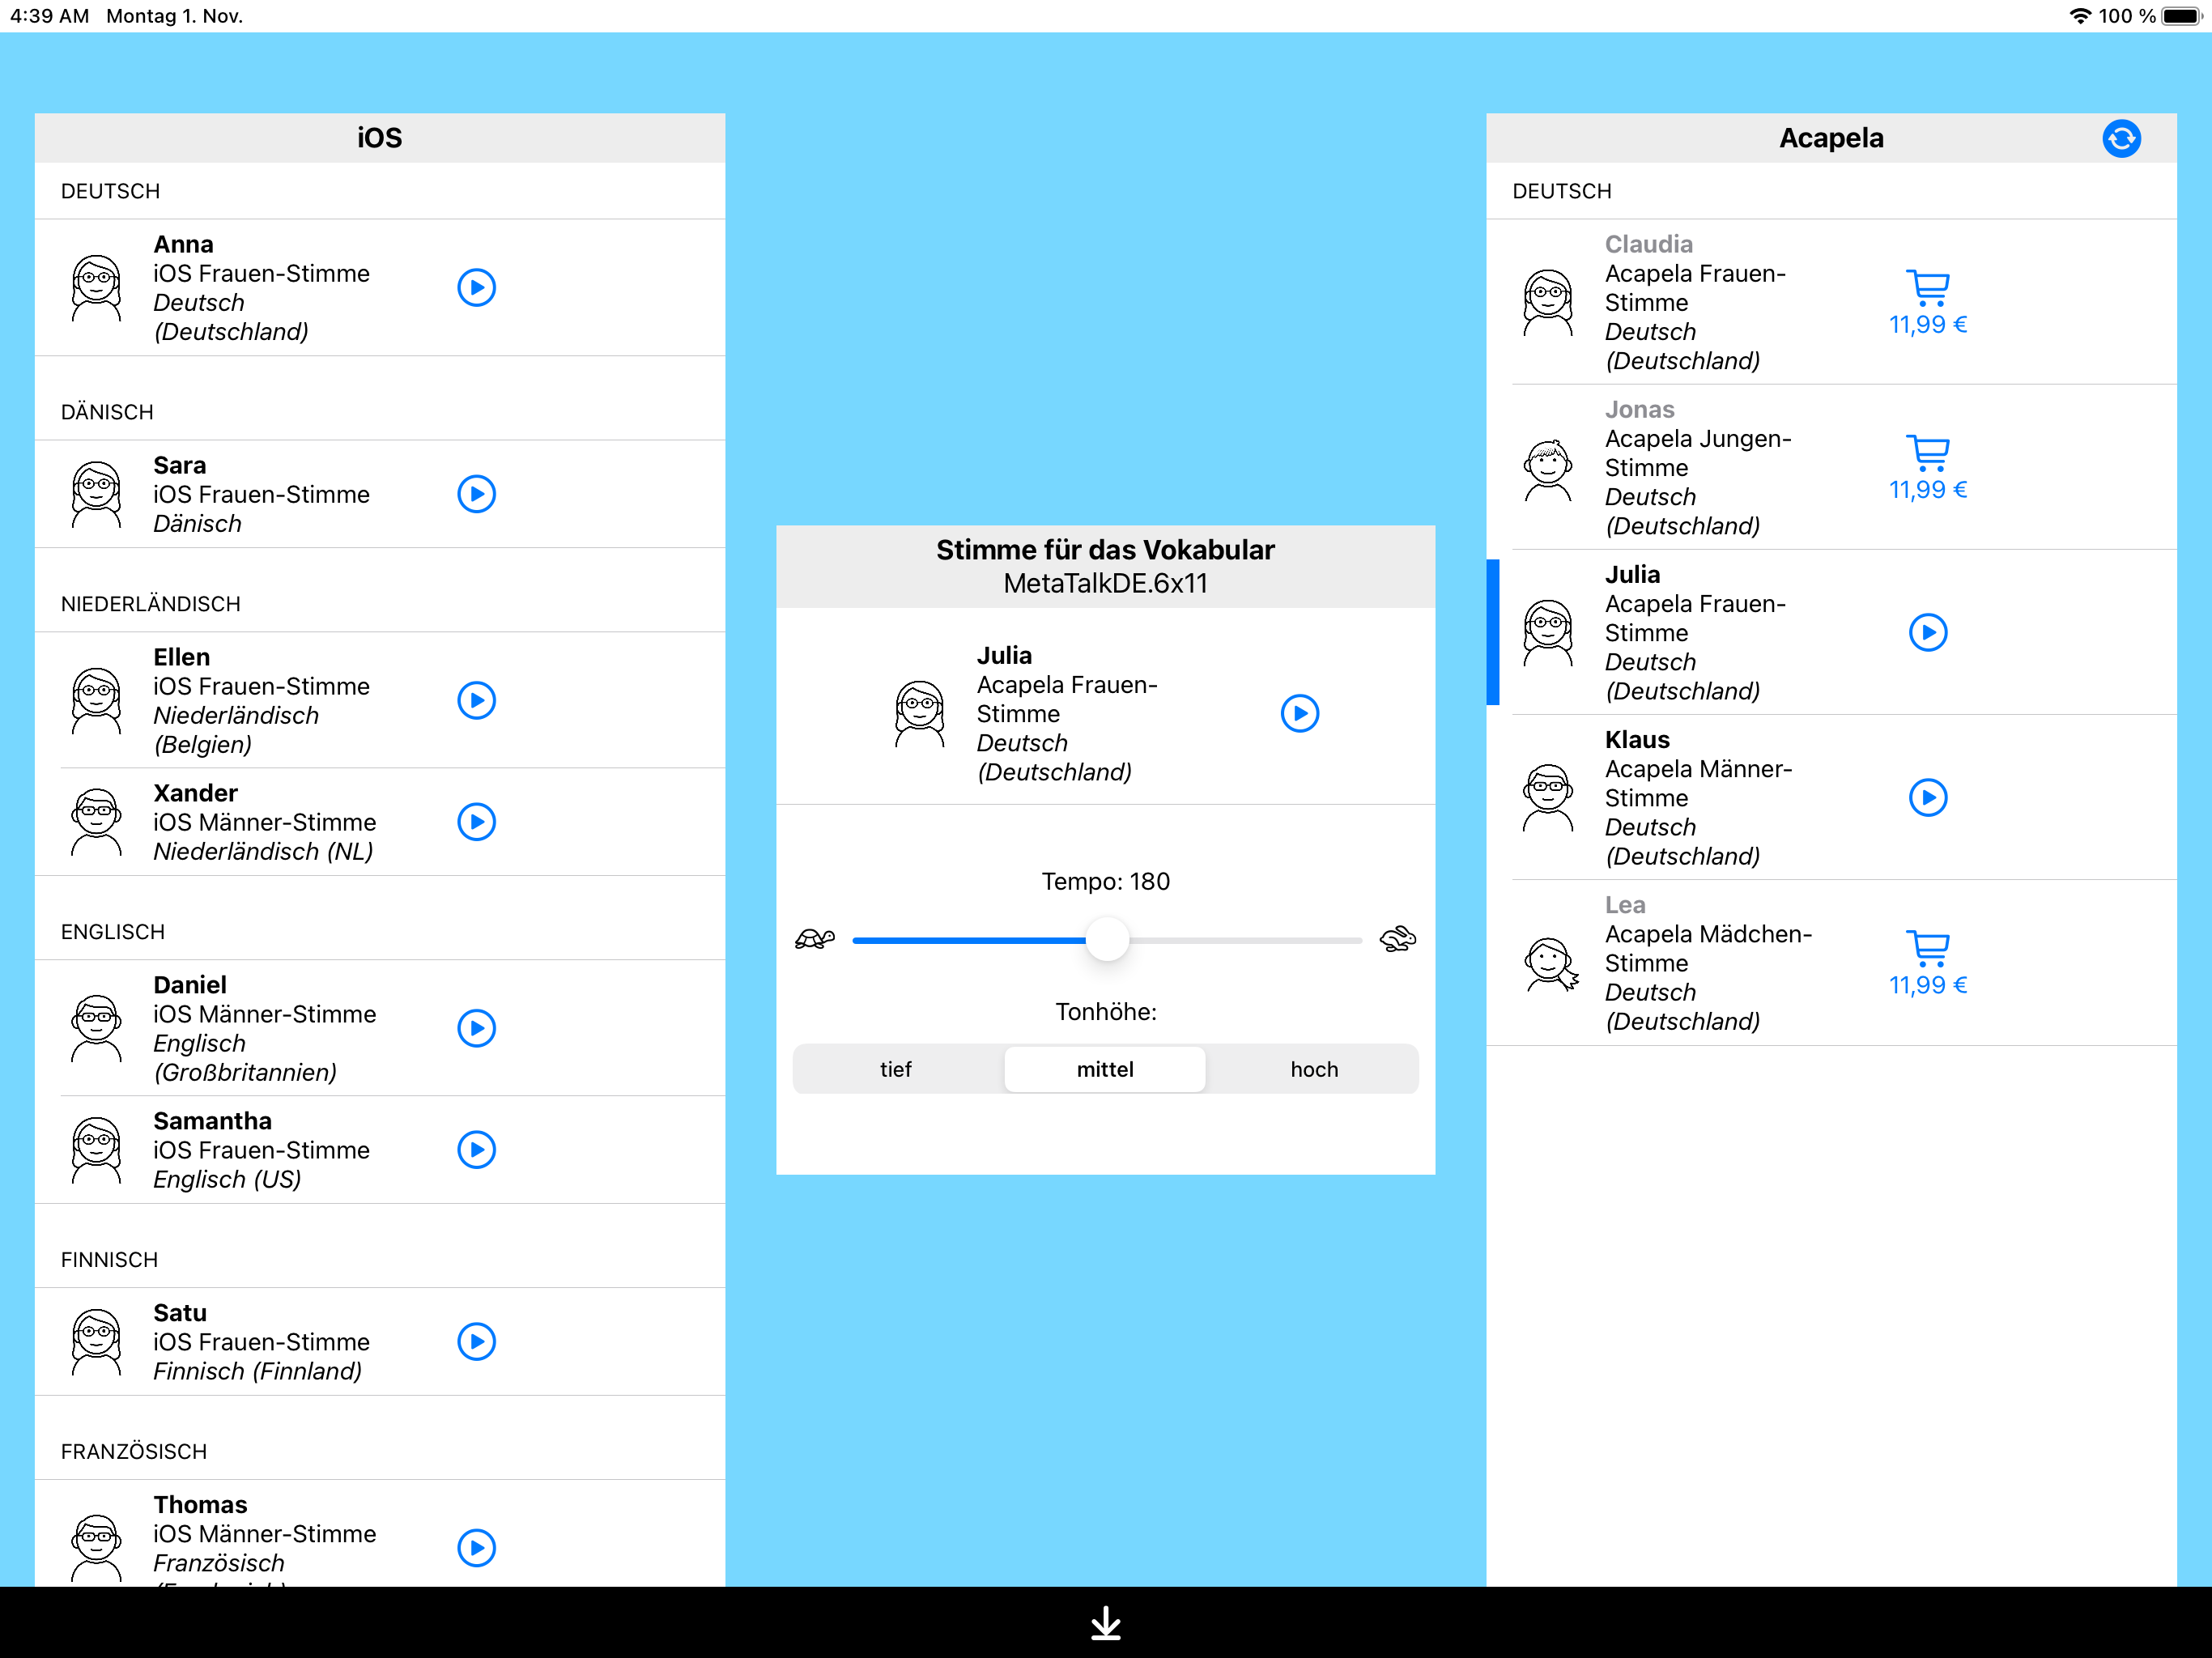Tap the clock 4:39 AM

pos(50,16)
